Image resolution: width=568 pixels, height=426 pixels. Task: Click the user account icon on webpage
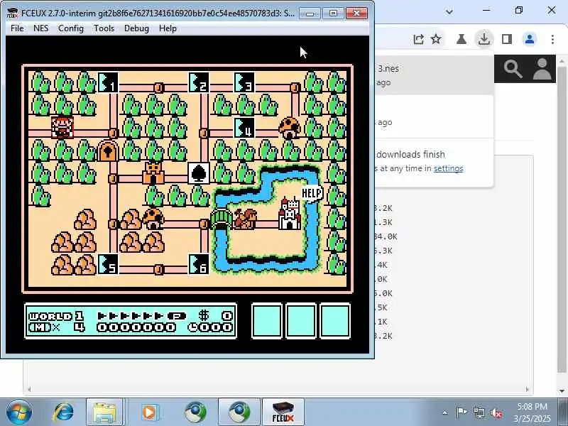pyautogui.click(x=542, y=69)
